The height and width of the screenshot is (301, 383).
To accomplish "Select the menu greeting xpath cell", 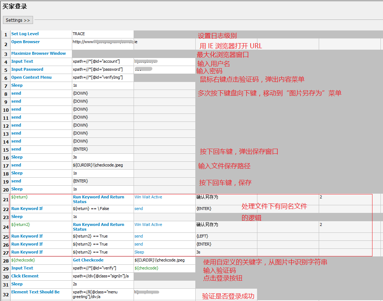I will click(103, 294).
